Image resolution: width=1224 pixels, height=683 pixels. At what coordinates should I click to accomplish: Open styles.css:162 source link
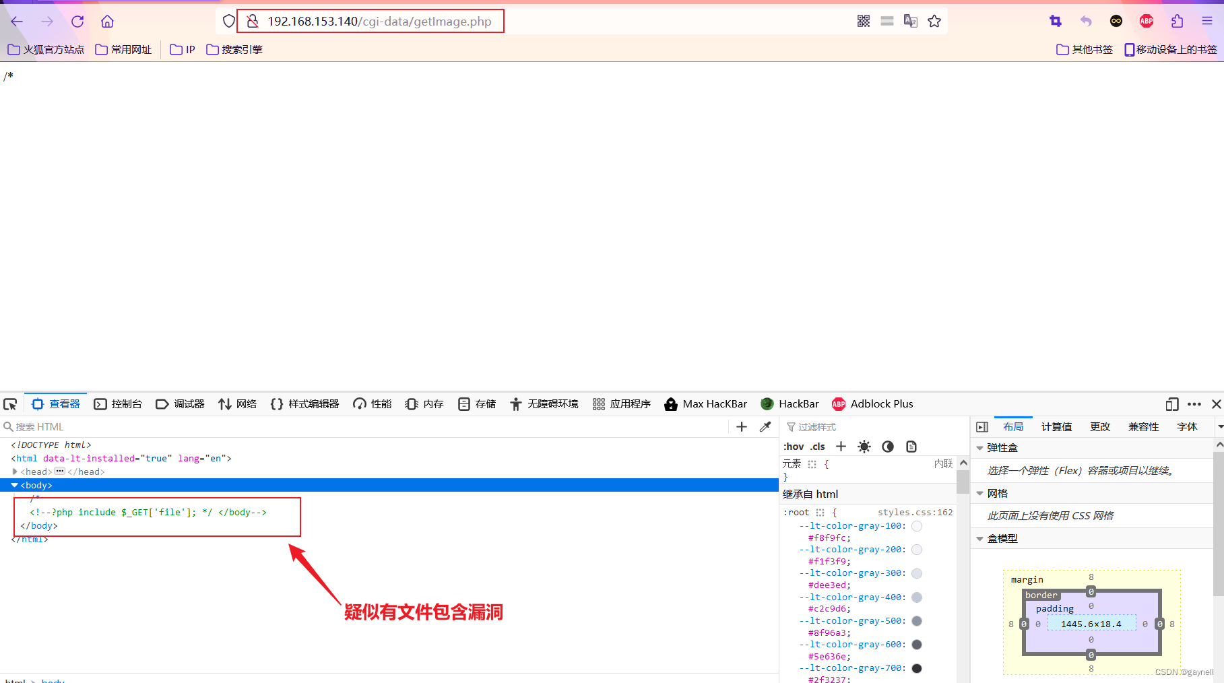[x=915, y=513]
